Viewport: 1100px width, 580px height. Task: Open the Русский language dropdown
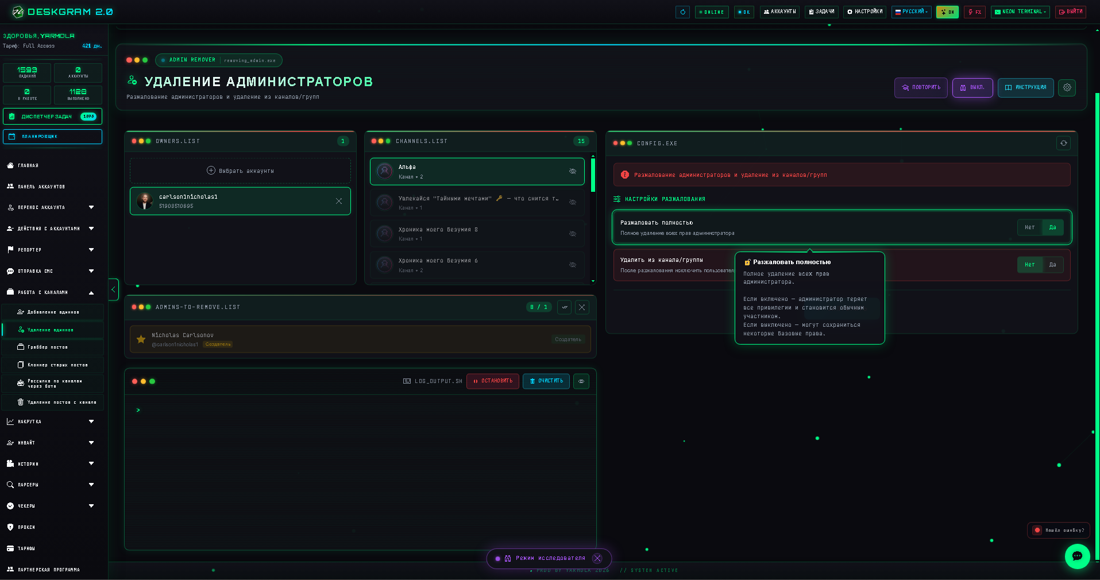click(x=911, y=11)
